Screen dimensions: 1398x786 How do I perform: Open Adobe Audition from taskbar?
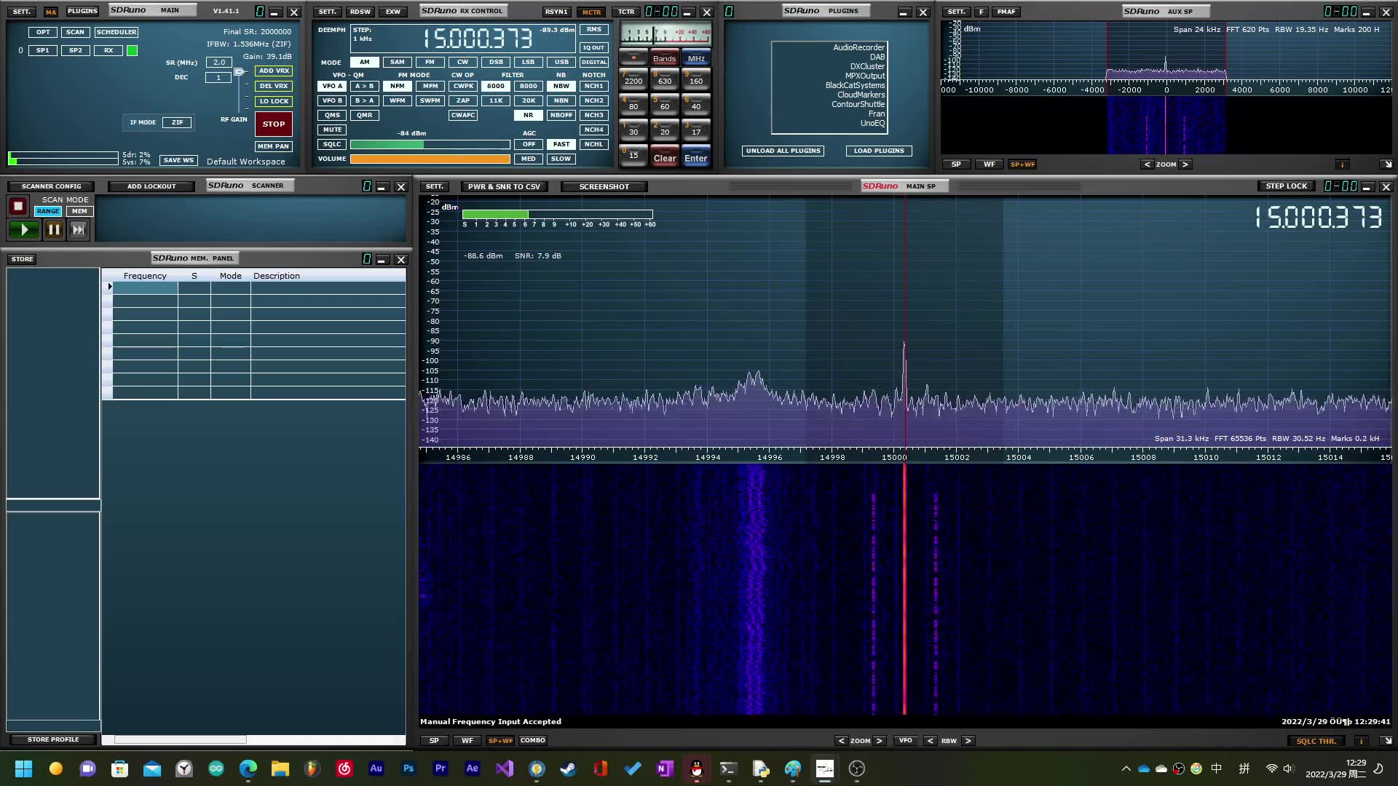pyautogui.click(x=376, y=769)
